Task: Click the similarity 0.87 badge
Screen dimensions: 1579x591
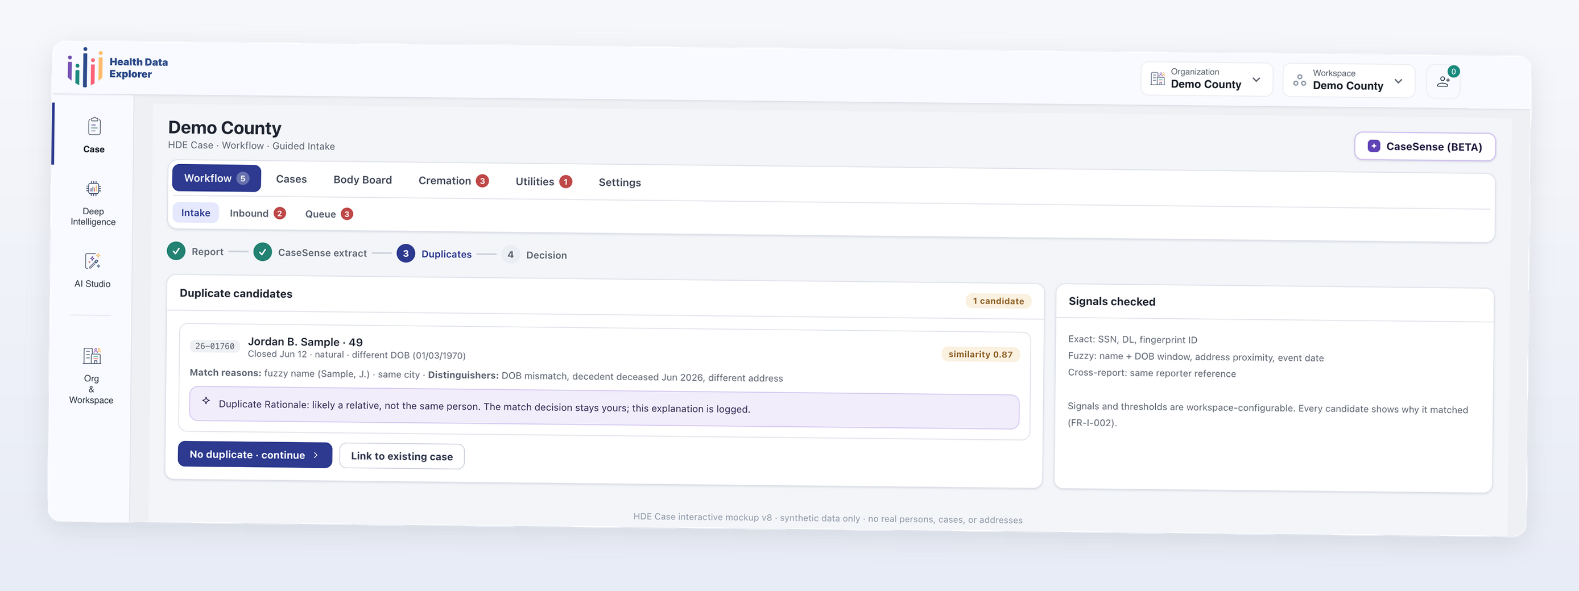Action: click(980, 354)
